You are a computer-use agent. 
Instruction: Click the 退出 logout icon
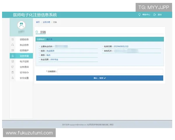pyautogui.click(x=155, y=15)
